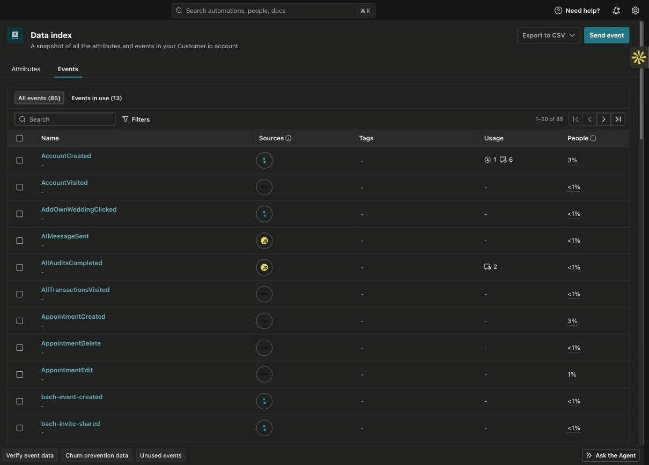Image resolution: width=649 pixels, height=465 pixels.
Task: Check the AppointmentEdit row checkbox
Action: 20,374
